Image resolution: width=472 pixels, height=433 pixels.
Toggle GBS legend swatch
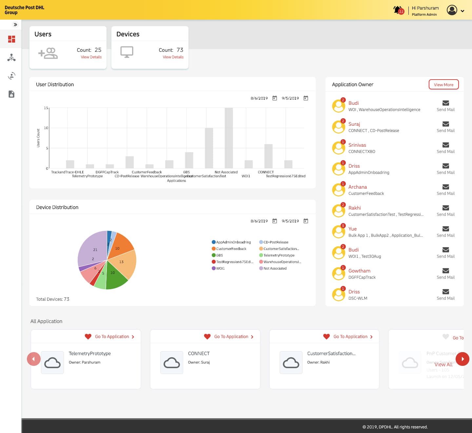tap(214, 255)
